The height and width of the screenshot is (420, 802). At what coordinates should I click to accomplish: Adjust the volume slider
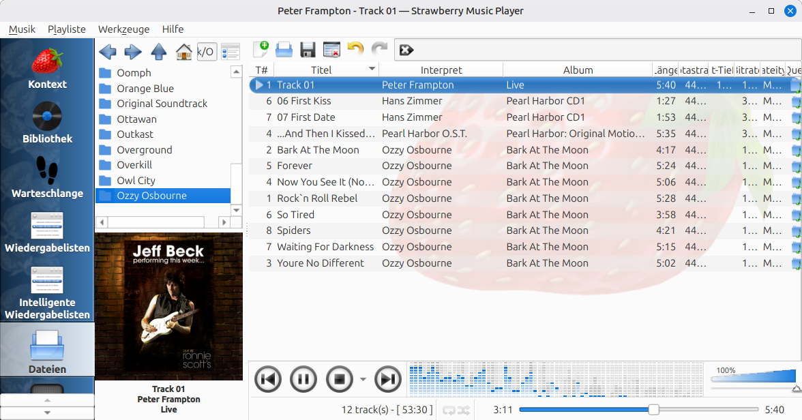(754, 380)
